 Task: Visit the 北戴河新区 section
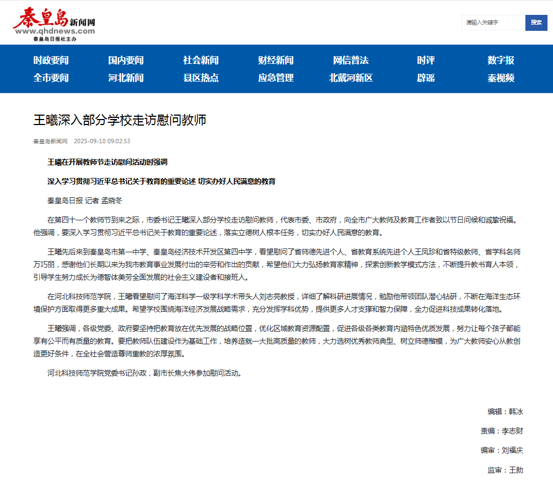pos(351,78)
